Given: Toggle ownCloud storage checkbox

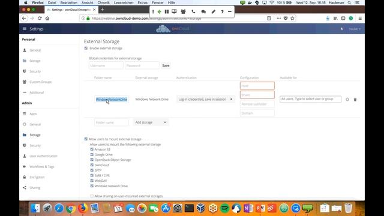Looking at the screenshot, I should (x=92, y=165).
